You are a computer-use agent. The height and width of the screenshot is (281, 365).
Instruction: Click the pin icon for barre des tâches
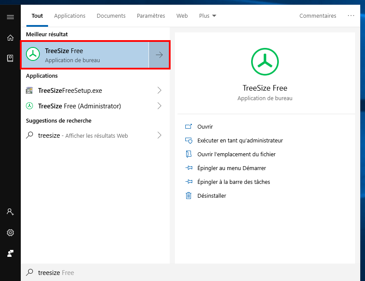[x=189, y=182]
